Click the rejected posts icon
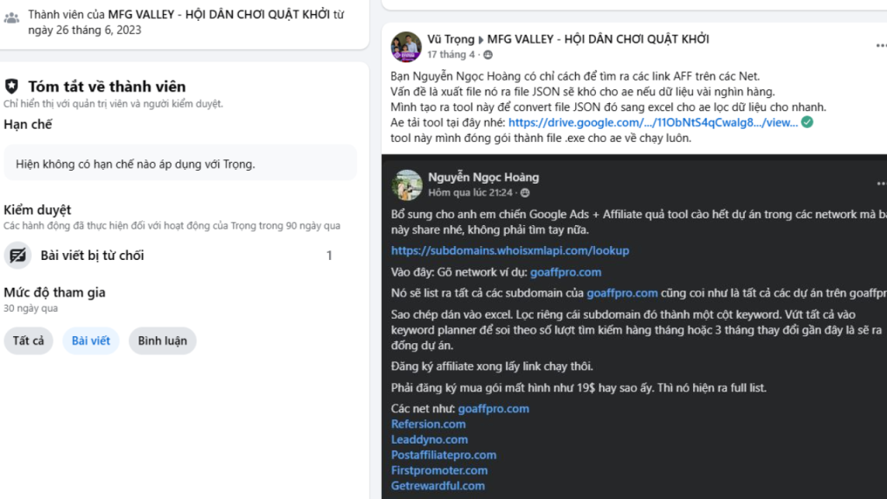The height and width of the screenshot is (499, 887). pyautogui.click(x=17, y=256)
